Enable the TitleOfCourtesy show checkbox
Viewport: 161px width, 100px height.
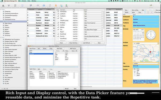58,21
